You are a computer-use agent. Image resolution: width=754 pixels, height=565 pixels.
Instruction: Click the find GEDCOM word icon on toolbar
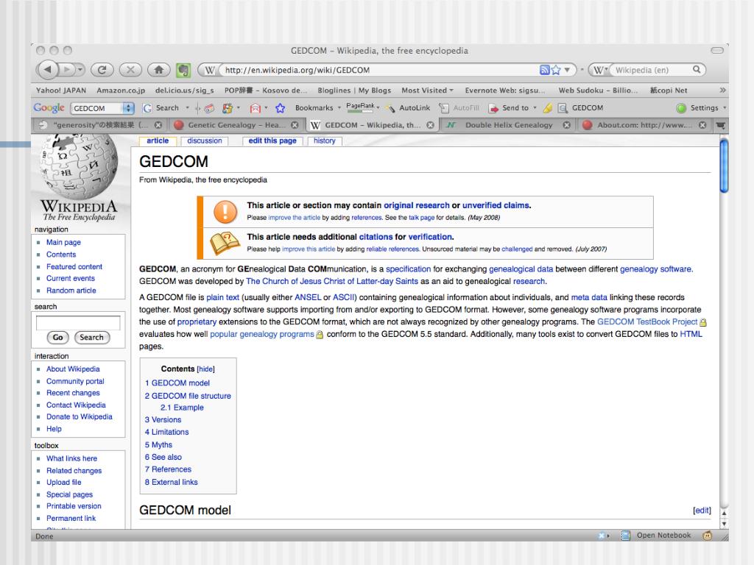click(563, 108)
